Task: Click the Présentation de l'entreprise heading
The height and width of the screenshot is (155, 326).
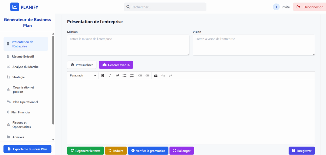Action: click(x=95, y=22)
